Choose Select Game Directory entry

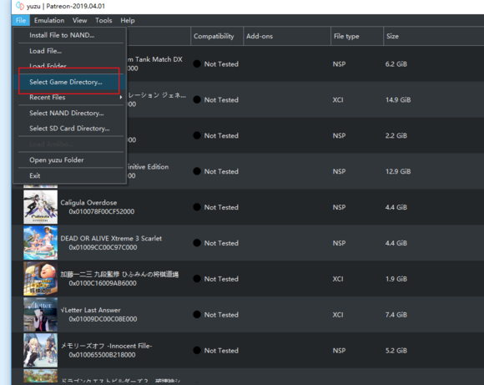(70, 82)
